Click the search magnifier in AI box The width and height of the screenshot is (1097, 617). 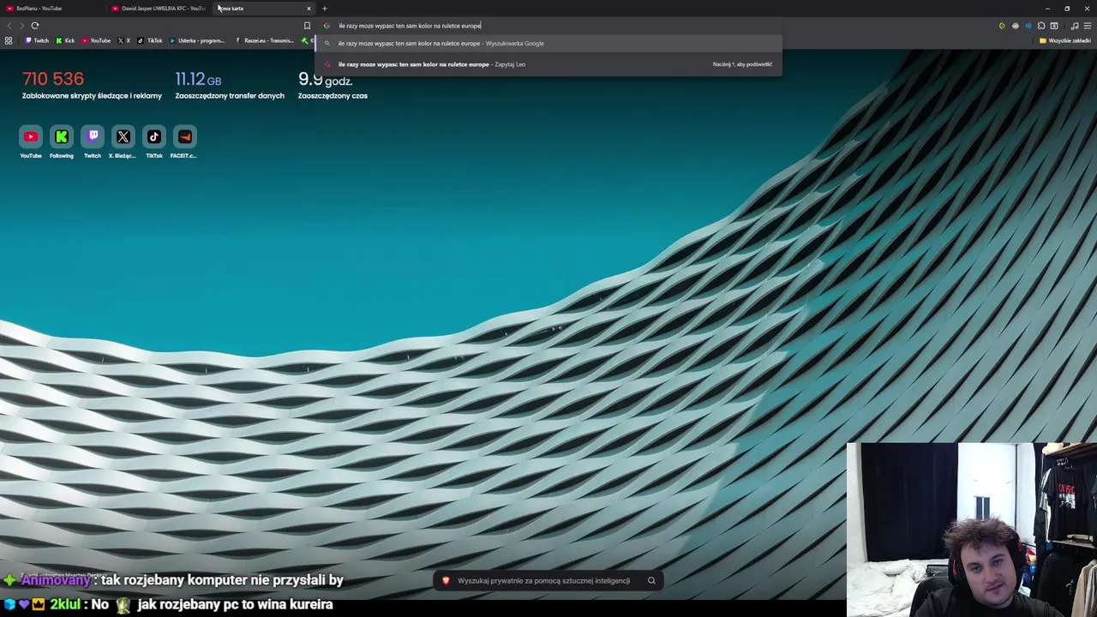651,581
